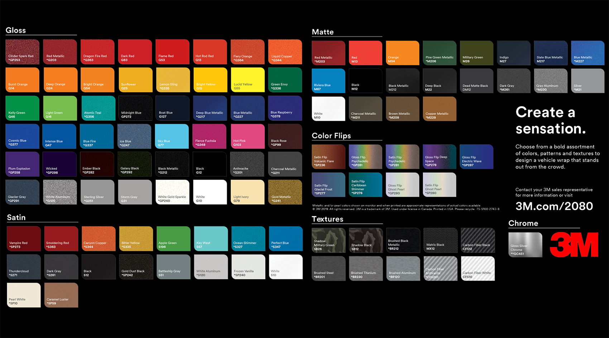The width and height of the screenshot is (609, 338).
Task: Click the Slate Blue Metallic M217 swatch
Action: point(551,53)
